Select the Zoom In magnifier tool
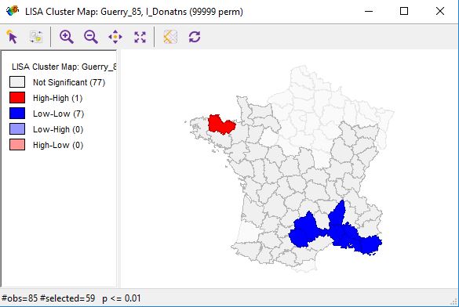The image size is (459, 307). pyautogui.click(x=67, y=37)
